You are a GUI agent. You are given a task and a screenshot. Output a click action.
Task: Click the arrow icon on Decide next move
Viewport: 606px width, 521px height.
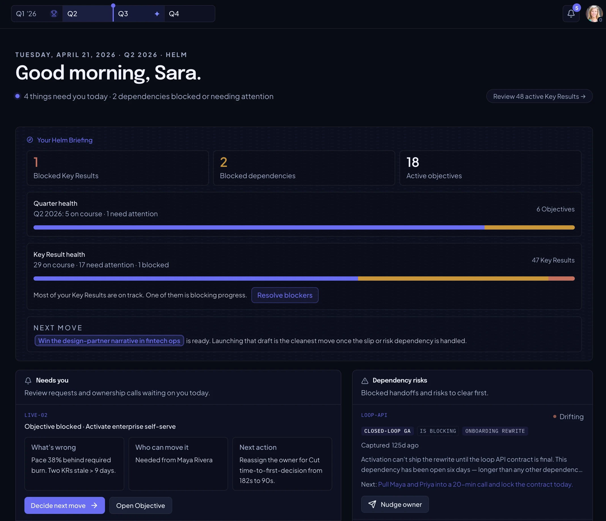pos(94,505)
